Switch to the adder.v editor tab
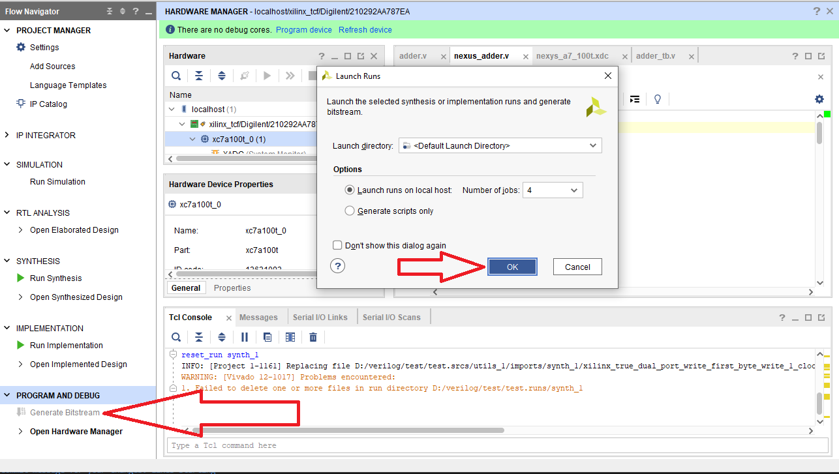This screenshot has height=474, width=839. pos(412,56)
